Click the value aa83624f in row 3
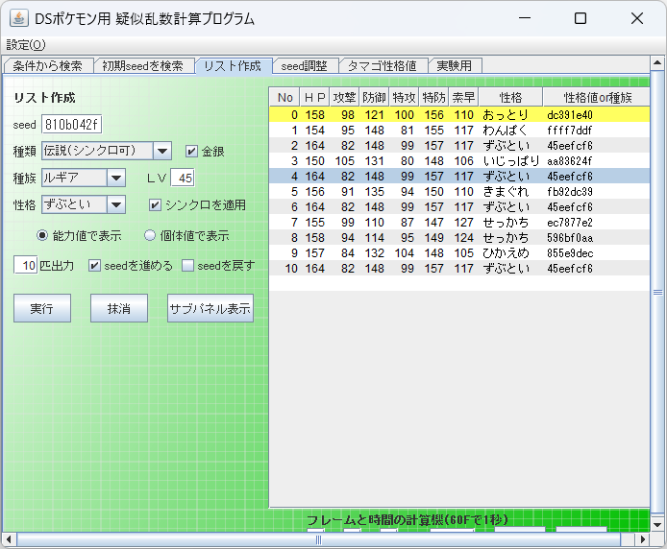667x549 pixels. tap(570, 161)
